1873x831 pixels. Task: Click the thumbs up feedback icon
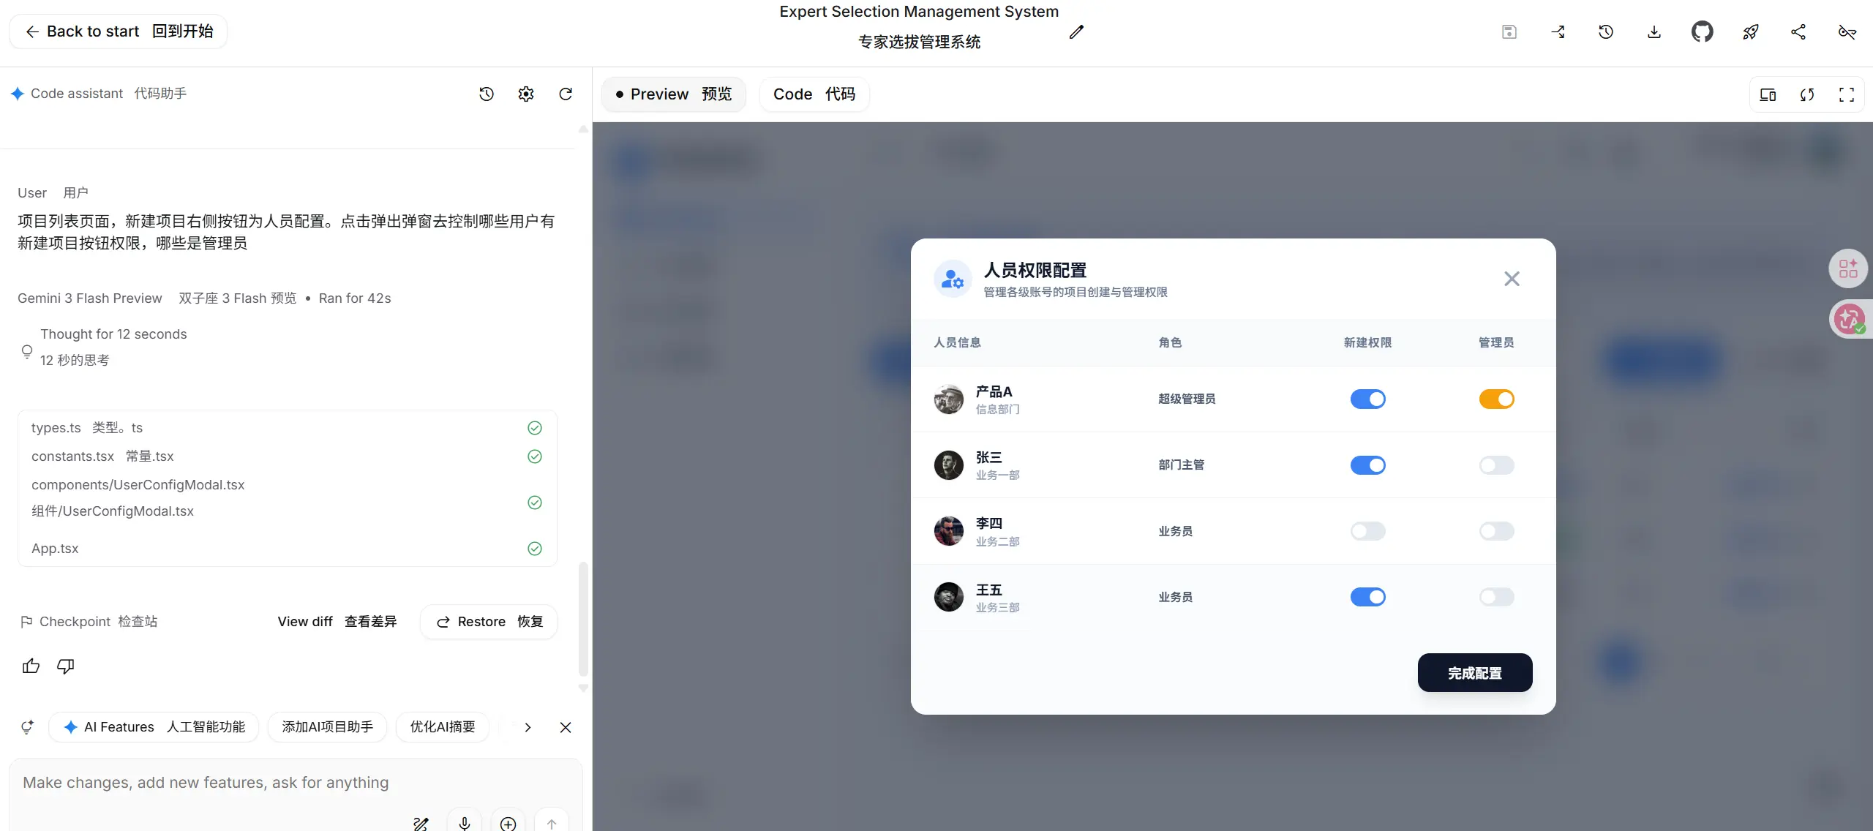[31, 666]
